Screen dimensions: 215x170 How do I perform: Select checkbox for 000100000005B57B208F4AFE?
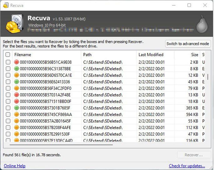[x=8, y=127]
